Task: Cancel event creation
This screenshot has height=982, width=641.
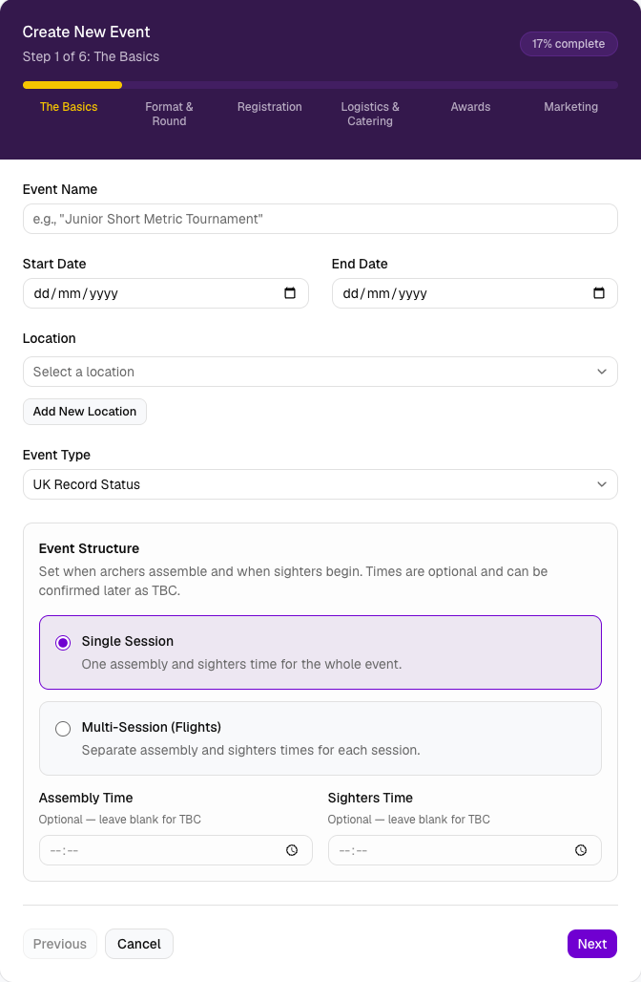Action: (139, 944)
